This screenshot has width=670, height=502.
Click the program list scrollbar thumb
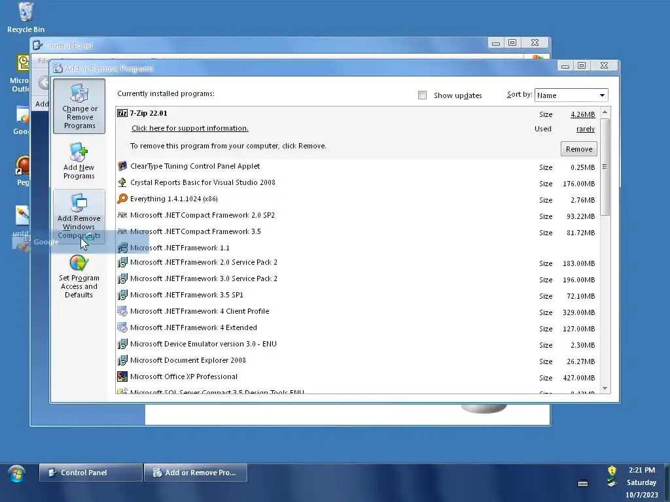605,167
